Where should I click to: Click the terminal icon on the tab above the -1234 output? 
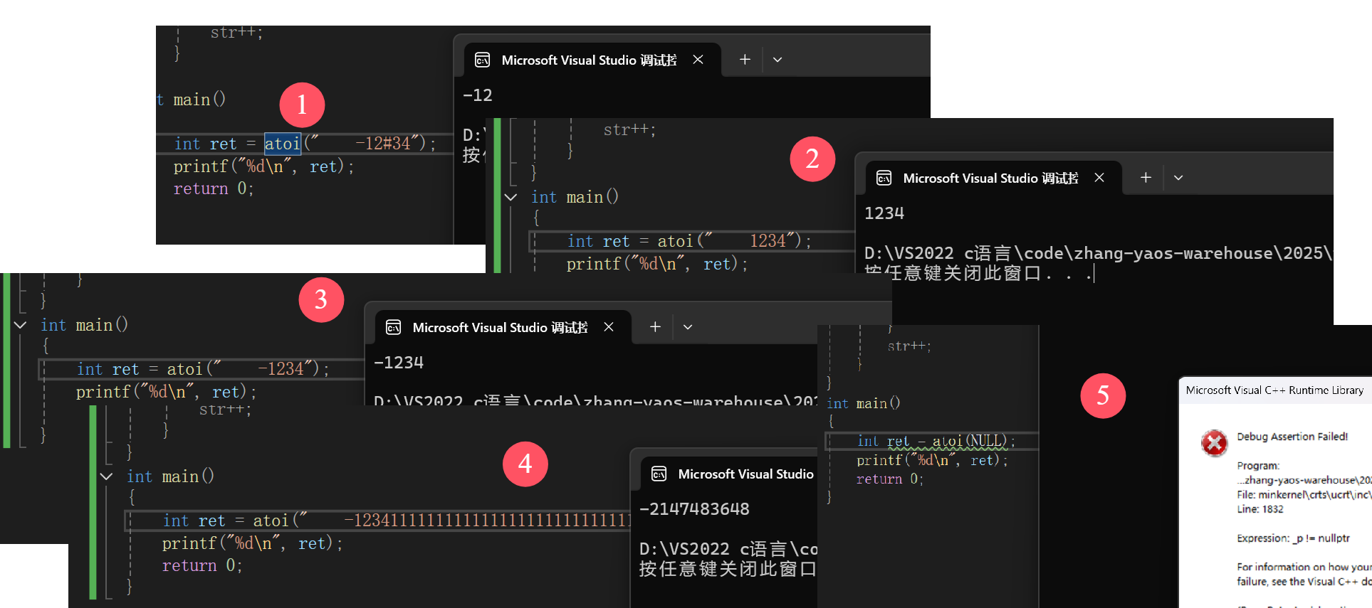click(393, 327)
